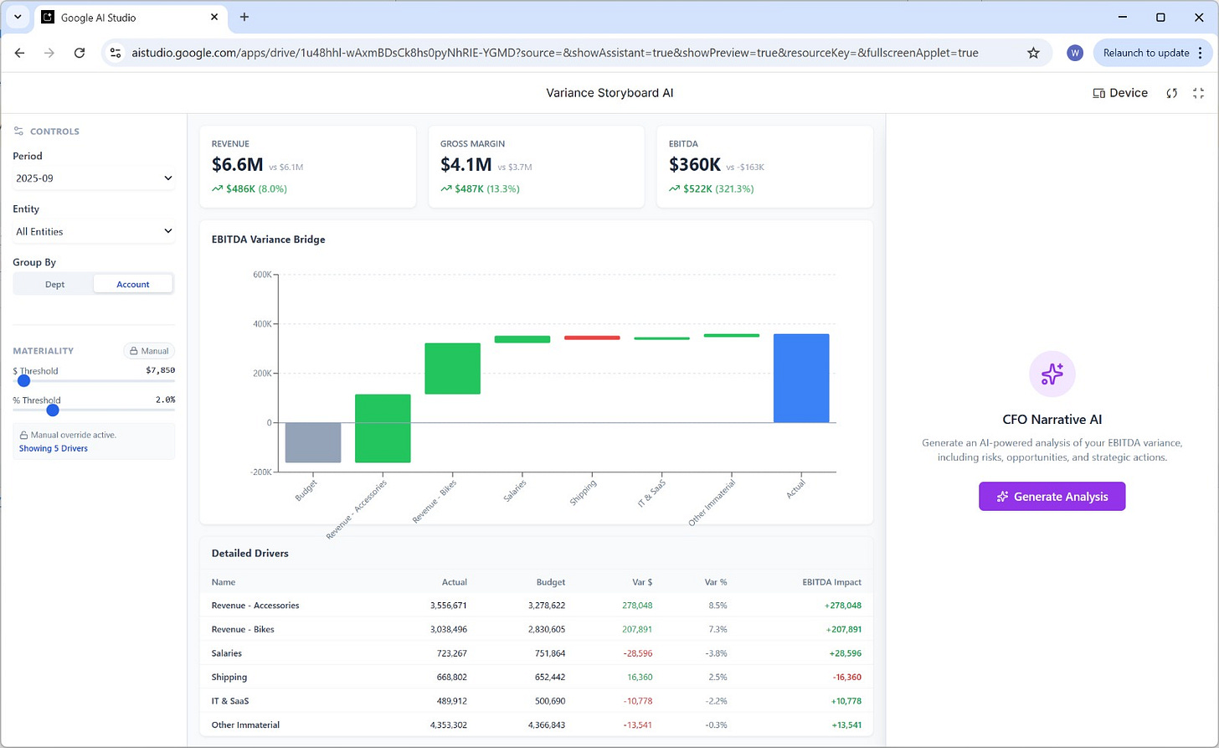Click the CFO Narrative AI sparkle icon
This screenshot has width=1219, height=748.
tap(1052, 374)
